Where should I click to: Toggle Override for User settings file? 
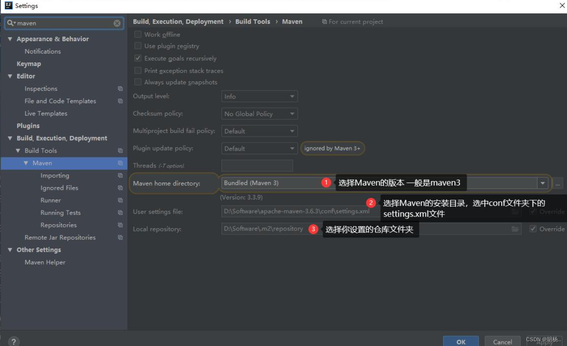pyautogui.click(x=533, y=212)
